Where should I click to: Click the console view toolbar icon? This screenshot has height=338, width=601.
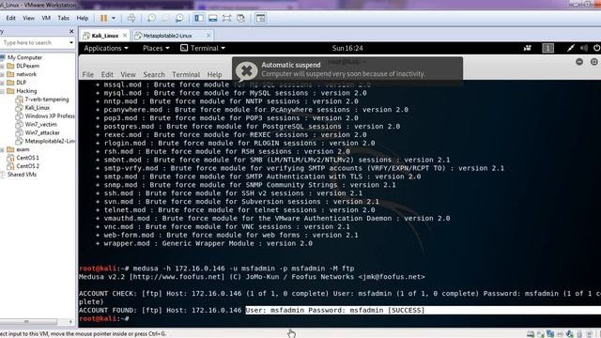[x=261, y=18]
